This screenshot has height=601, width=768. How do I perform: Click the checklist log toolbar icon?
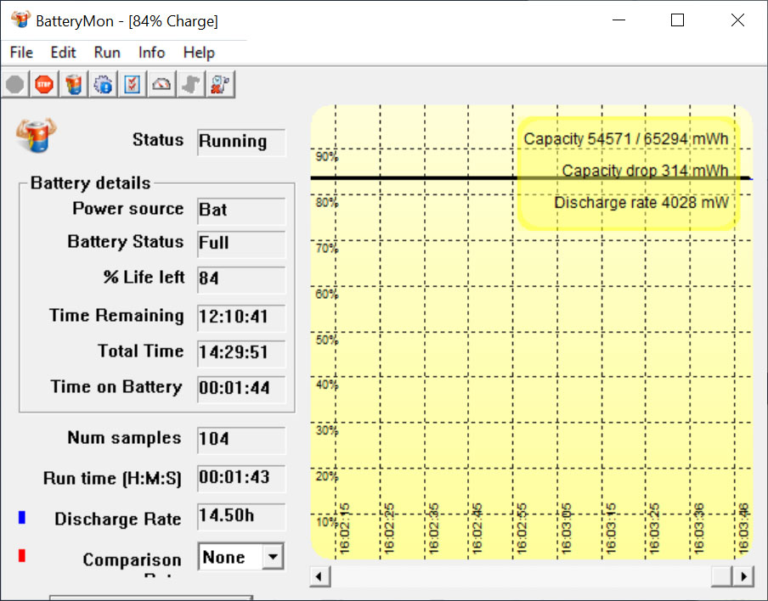tap(133, 85)
